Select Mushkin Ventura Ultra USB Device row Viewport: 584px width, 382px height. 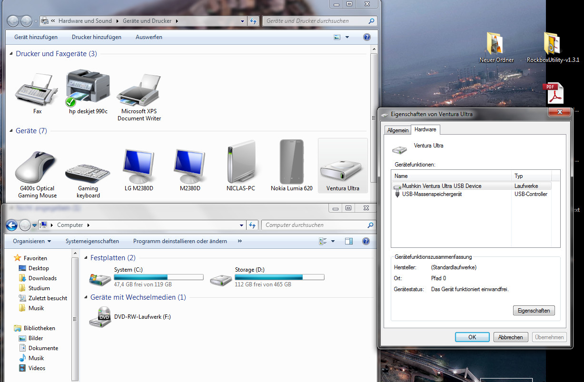pyautogui.click(x=472, y=186)
